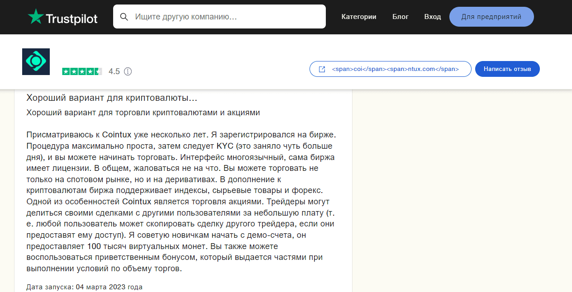Screen dimensions: 572x292
Task: Go to the Блог section
Action: click(400, 16)
